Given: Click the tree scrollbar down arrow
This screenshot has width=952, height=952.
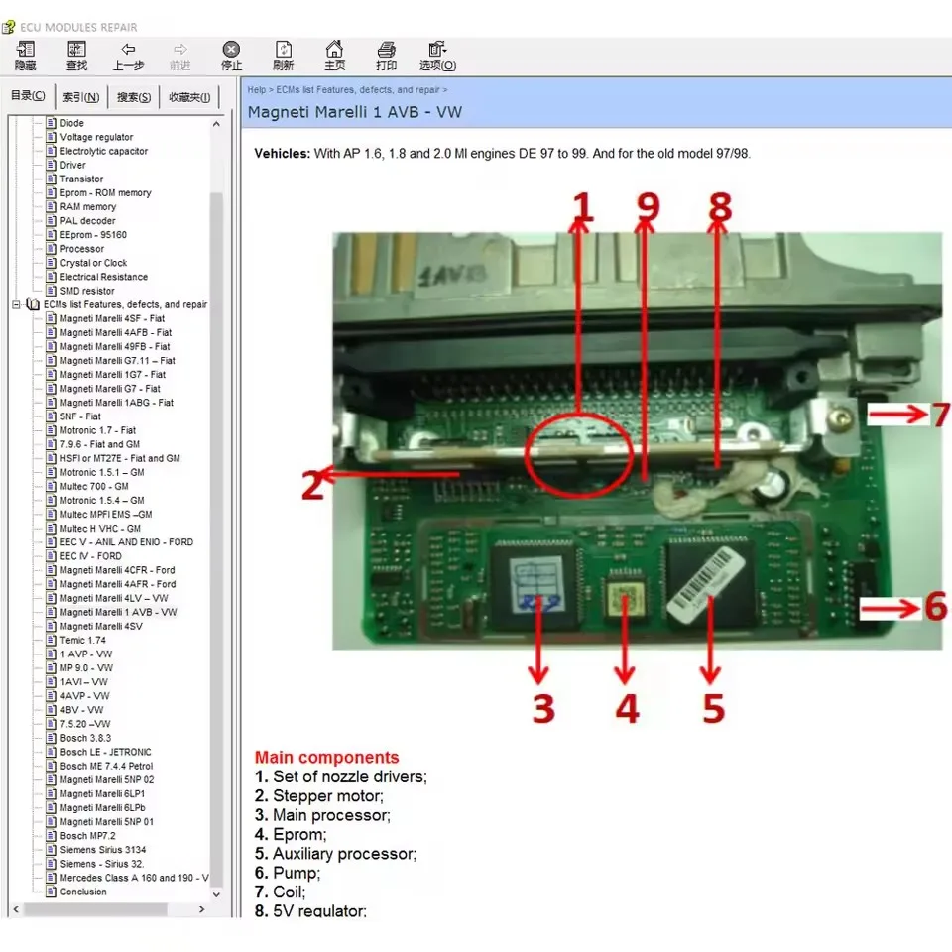Looking at the screenshot, I should coord(216,893).
